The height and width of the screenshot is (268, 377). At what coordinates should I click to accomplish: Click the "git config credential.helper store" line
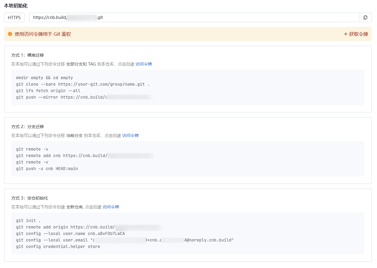coord(58,246)
